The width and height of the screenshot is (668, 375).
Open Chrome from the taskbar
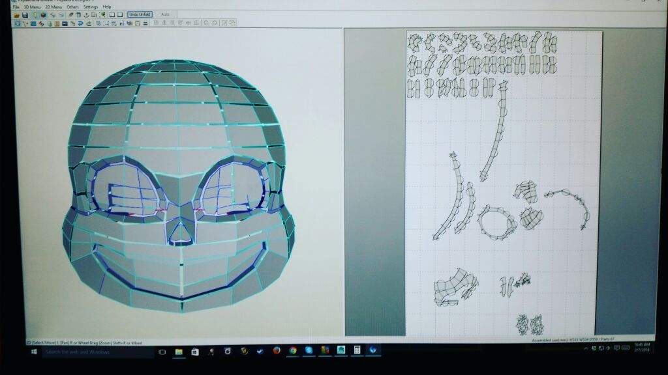(x=293, y=350)
